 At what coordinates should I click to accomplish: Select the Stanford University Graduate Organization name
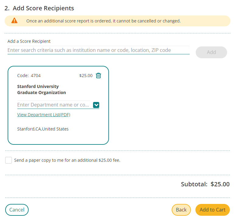click(x=41, y=90)
